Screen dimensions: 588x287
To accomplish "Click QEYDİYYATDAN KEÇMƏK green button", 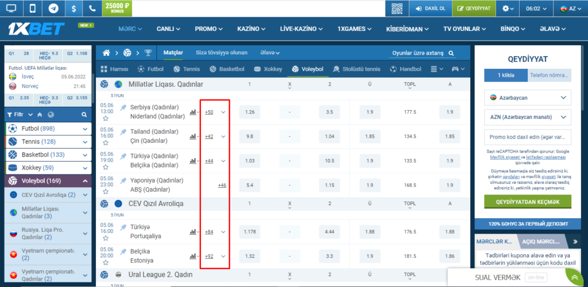I will click(528, 201).
